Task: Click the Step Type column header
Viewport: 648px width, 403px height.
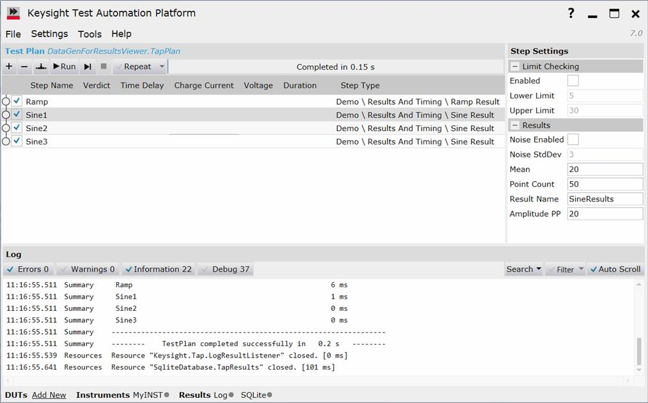Action: pos(360,86)
